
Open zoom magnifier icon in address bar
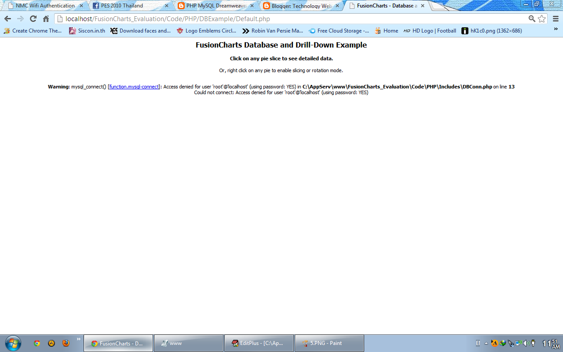(x=532, y=19)
